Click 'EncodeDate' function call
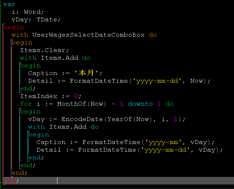The image size is (234, 189). click(82, 119)
